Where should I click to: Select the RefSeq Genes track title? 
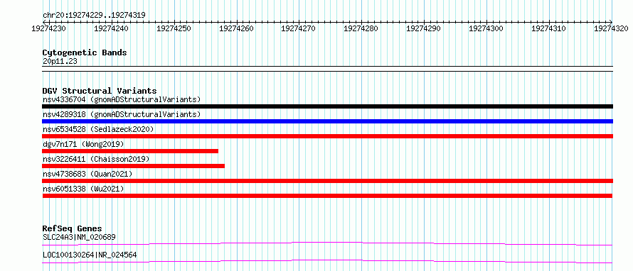[72, 228]
